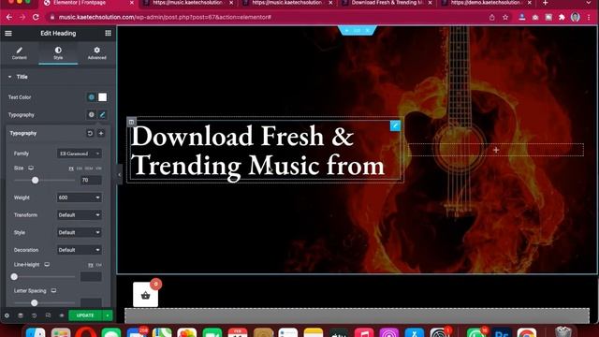Click the green UPDATE button
Screen dimensions: 599x337
click(x=85, y=315)
